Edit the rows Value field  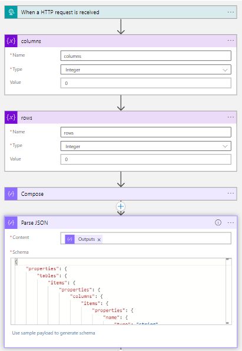tap(145, 159)
